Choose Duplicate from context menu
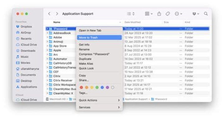The image size is (224, 118). [x=99, y=59]
